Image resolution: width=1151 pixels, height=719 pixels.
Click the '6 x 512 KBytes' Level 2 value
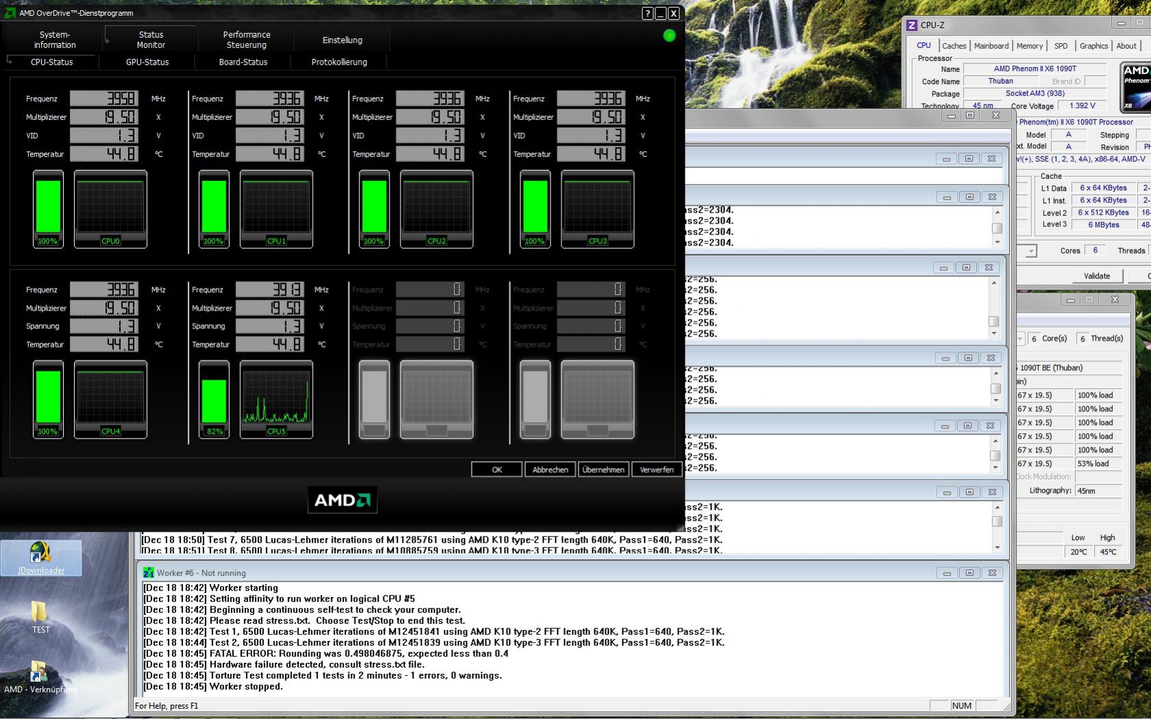[1103, 212]
